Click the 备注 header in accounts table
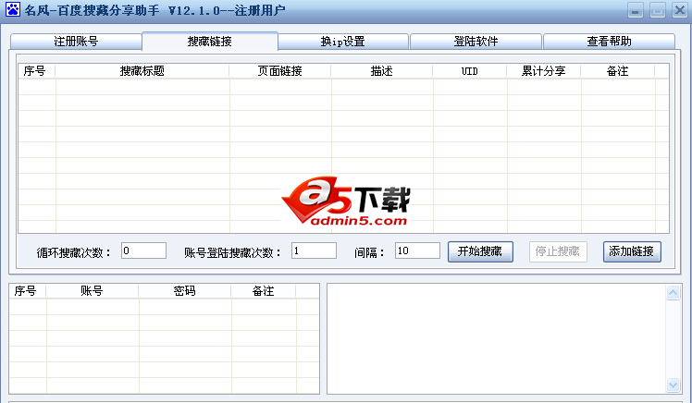This screenshot has height=403, width=692. point(263,291)
